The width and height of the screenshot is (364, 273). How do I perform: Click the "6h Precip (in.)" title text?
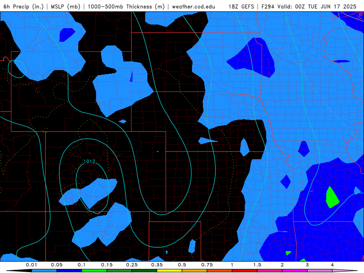24,6
